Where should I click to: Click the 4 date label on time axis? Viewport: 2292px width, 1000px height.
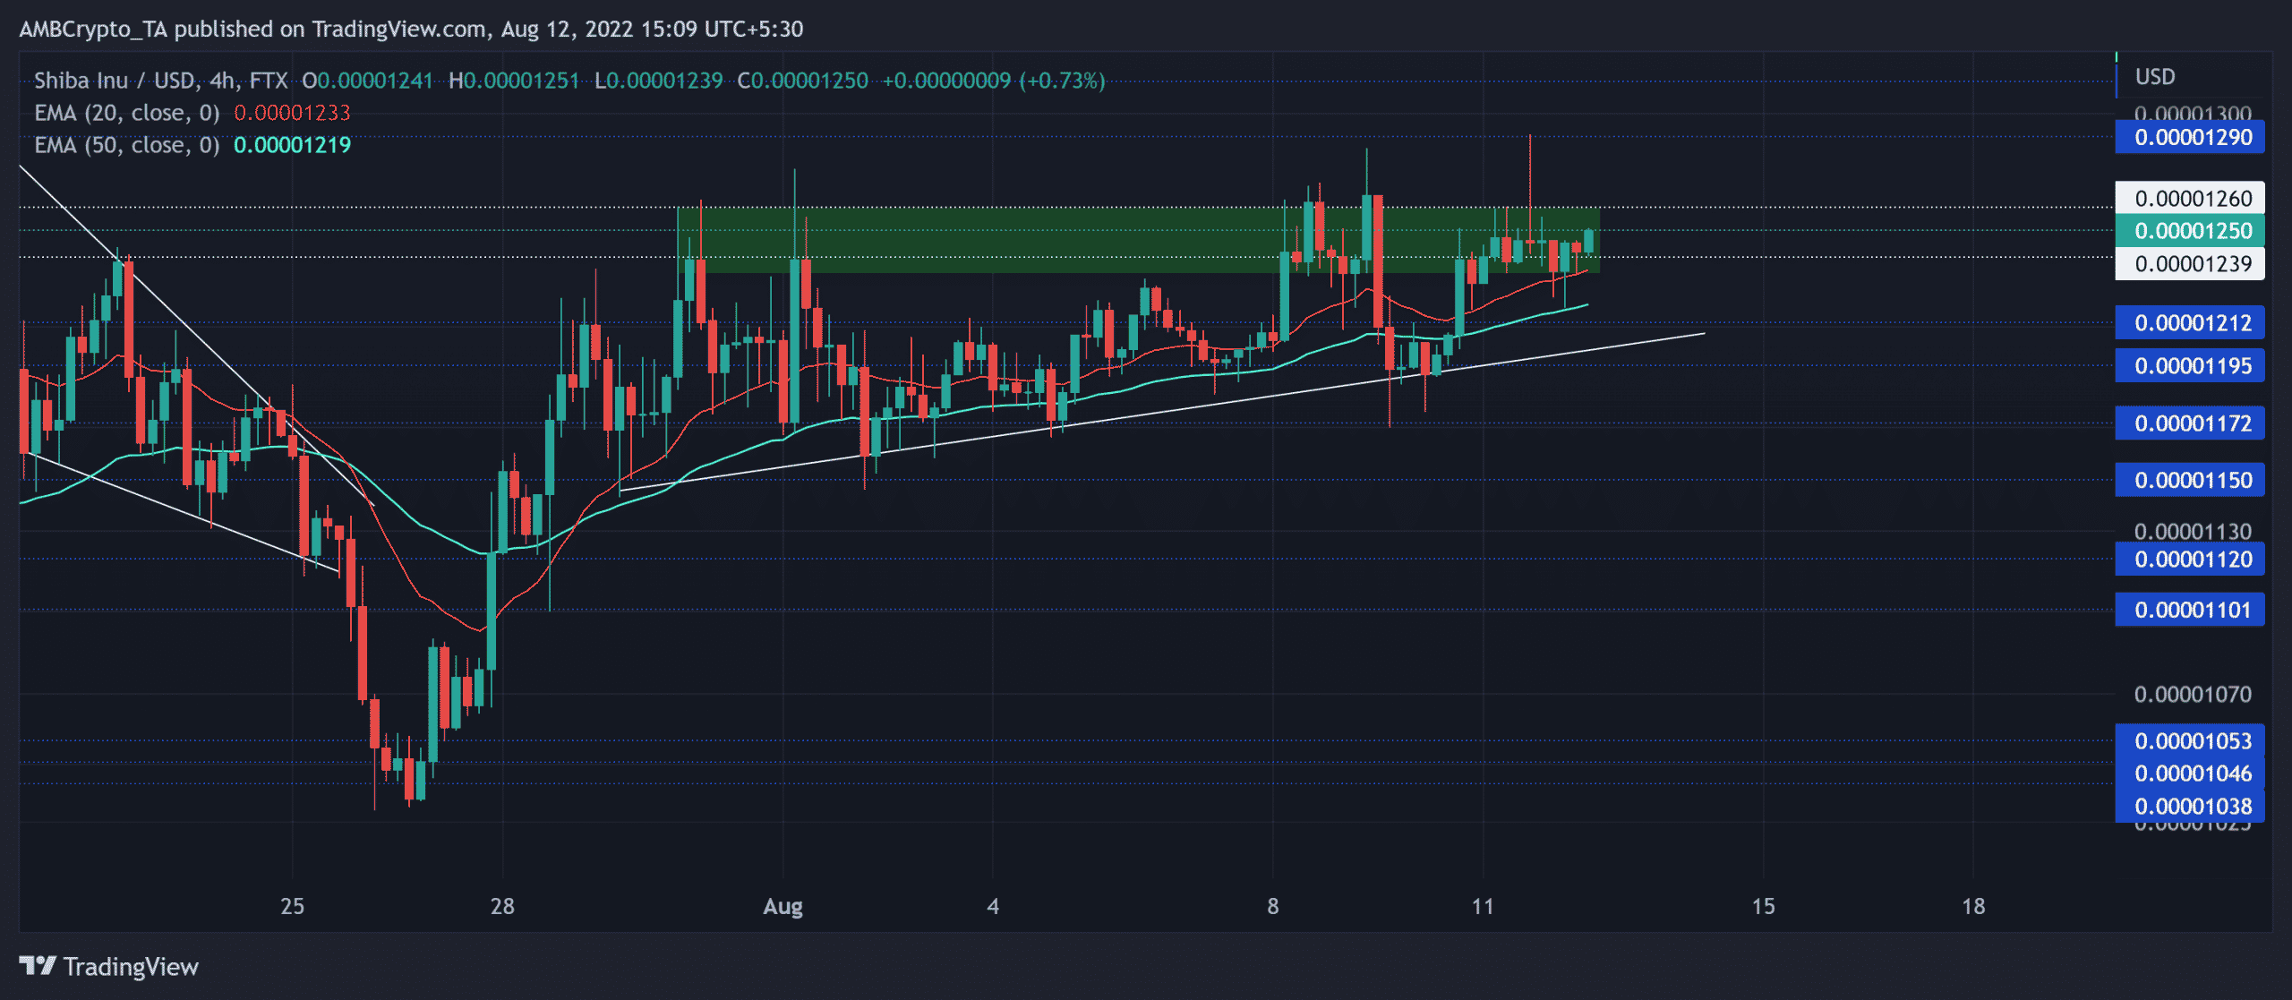pyautogui.click(x=993, y=906)
